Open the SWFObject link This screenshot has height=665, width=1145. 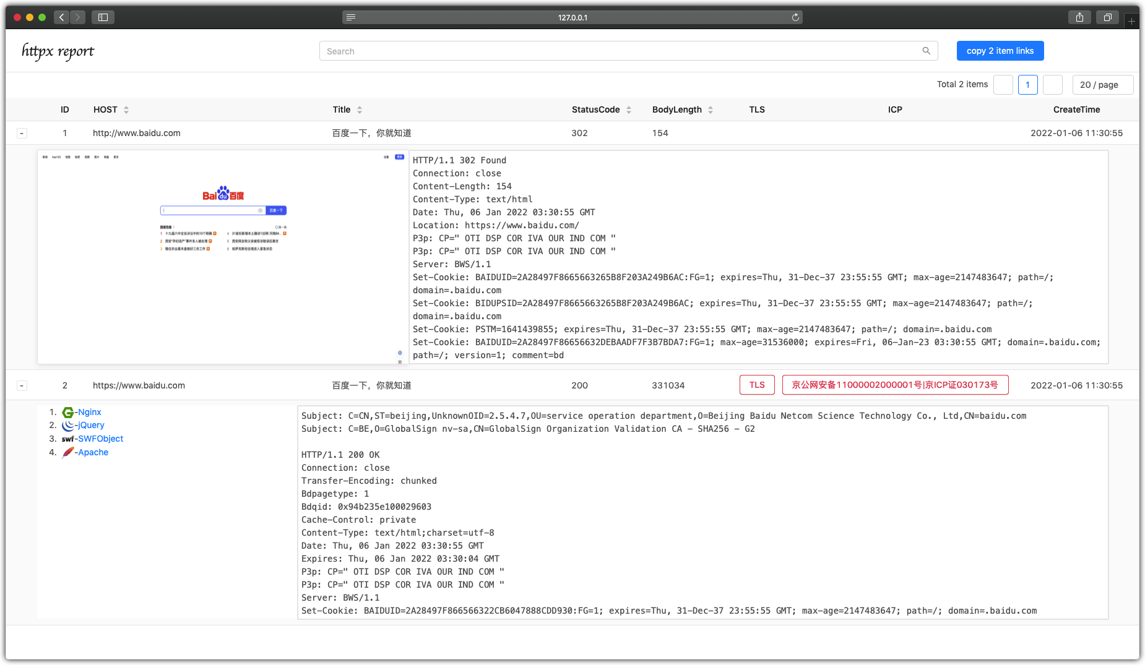[x=100, y=439]
